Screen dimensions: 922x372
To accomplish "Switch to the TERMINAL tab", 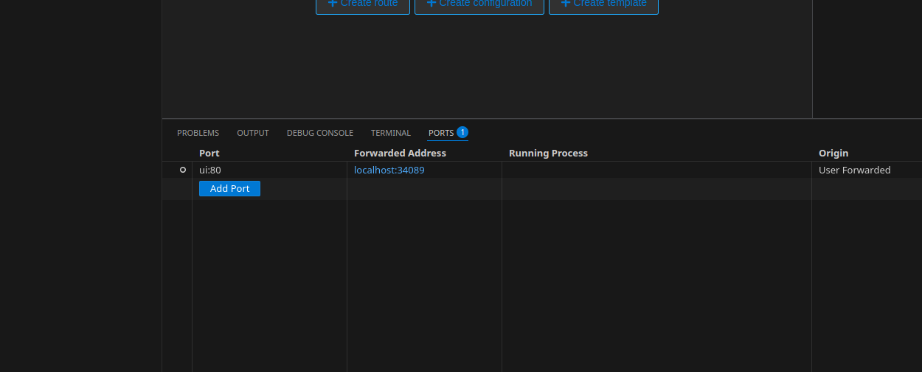I will coord(391,133).
